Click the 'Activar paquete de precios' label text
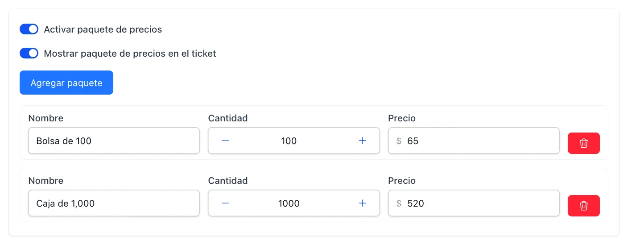This screenshot has width=628, height=245. tap(103, 29)
